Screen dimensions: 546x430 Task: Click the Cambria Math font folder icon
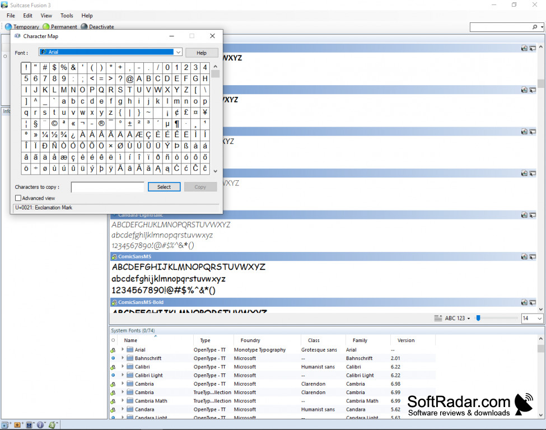tap(130, 401)
